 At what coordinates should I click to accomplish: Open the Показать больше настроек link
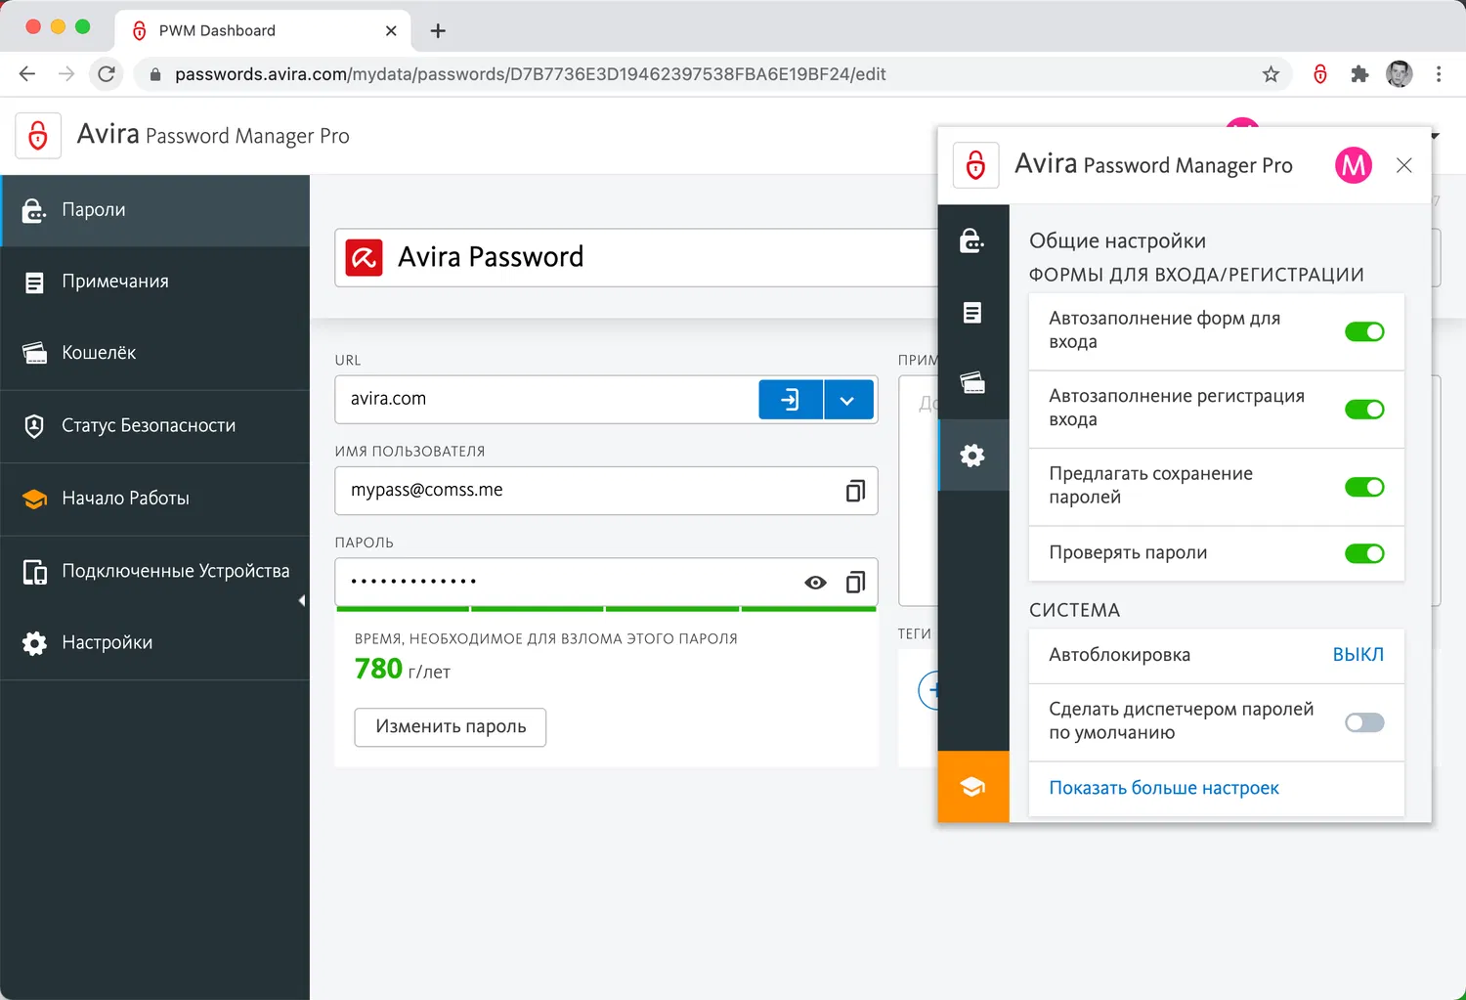1163,788
